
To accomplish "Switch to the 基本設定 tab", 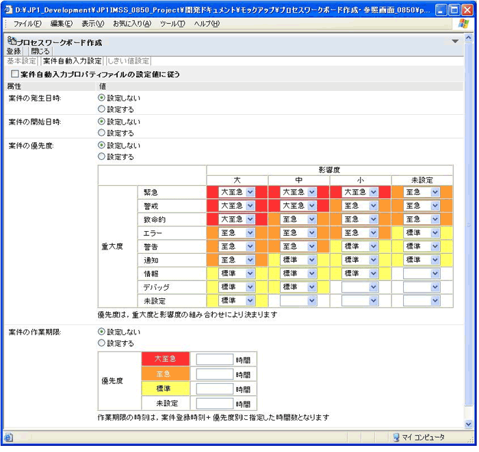I will 22,62.
